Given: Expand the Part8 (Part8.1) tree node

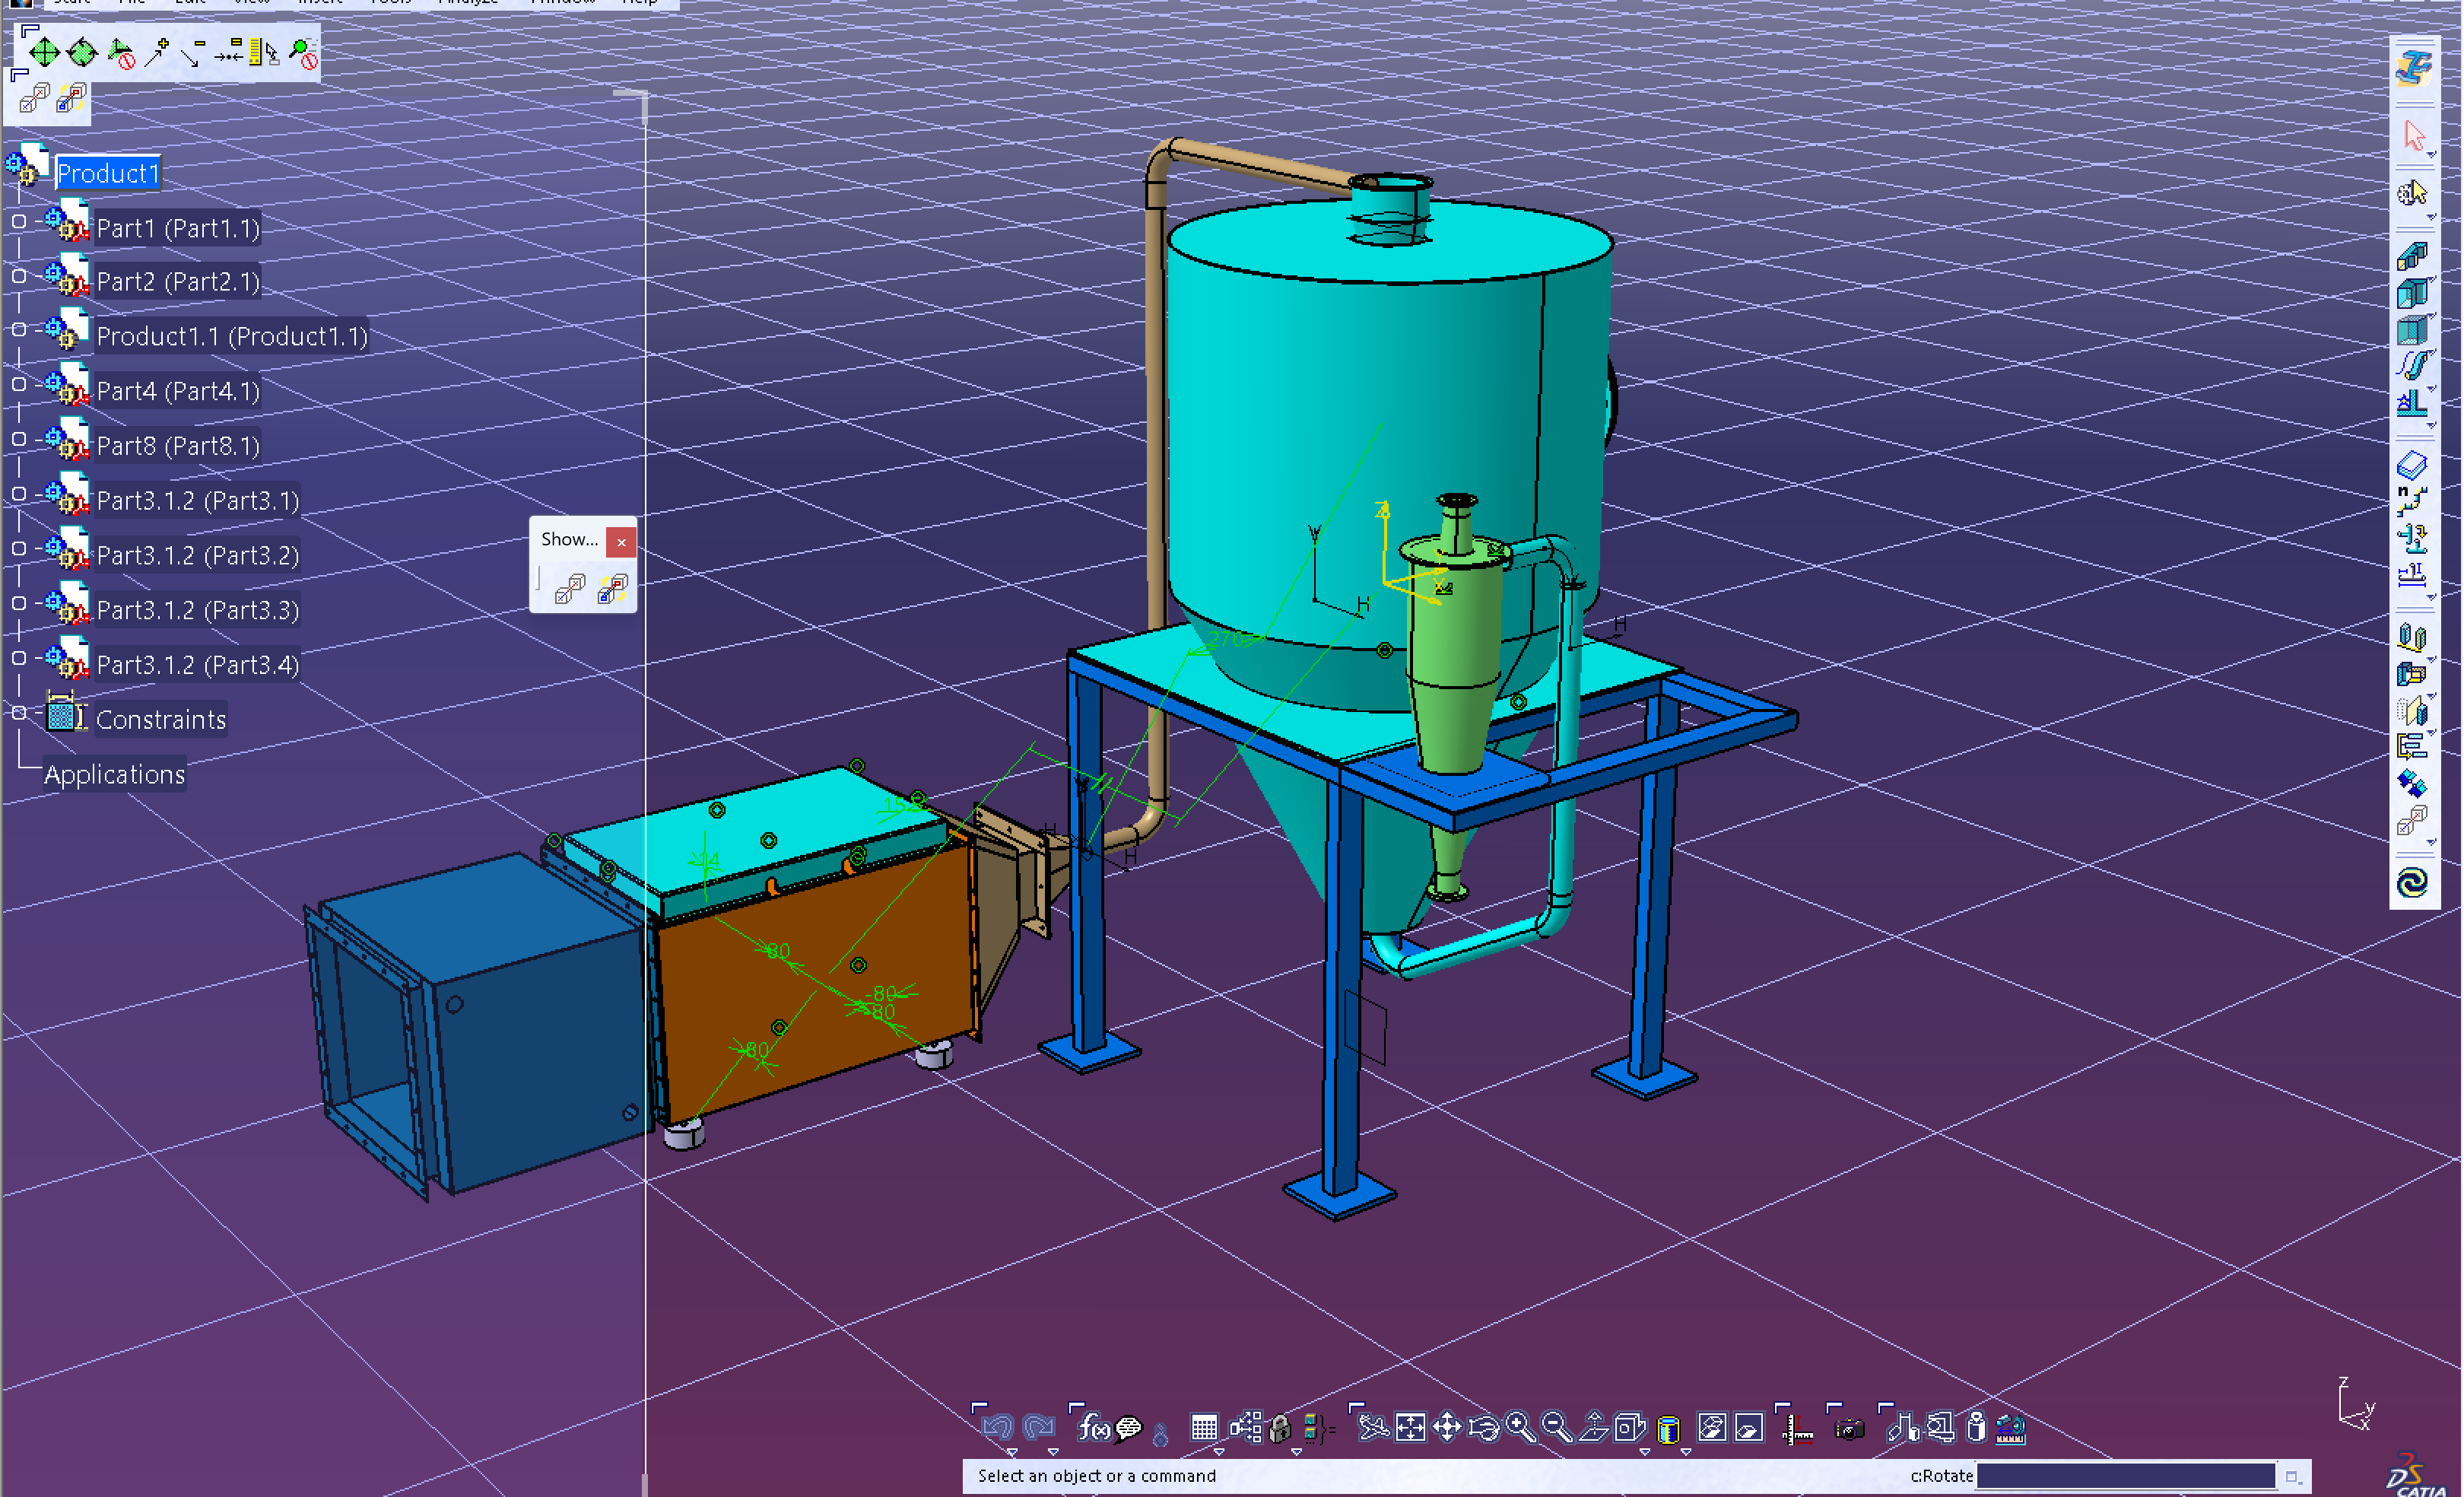Looking at the screenshot, I should [x=19, y=439].
